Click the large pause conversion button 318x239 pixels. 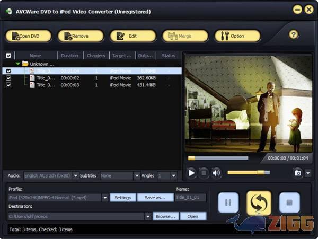(x=228, y=202)
